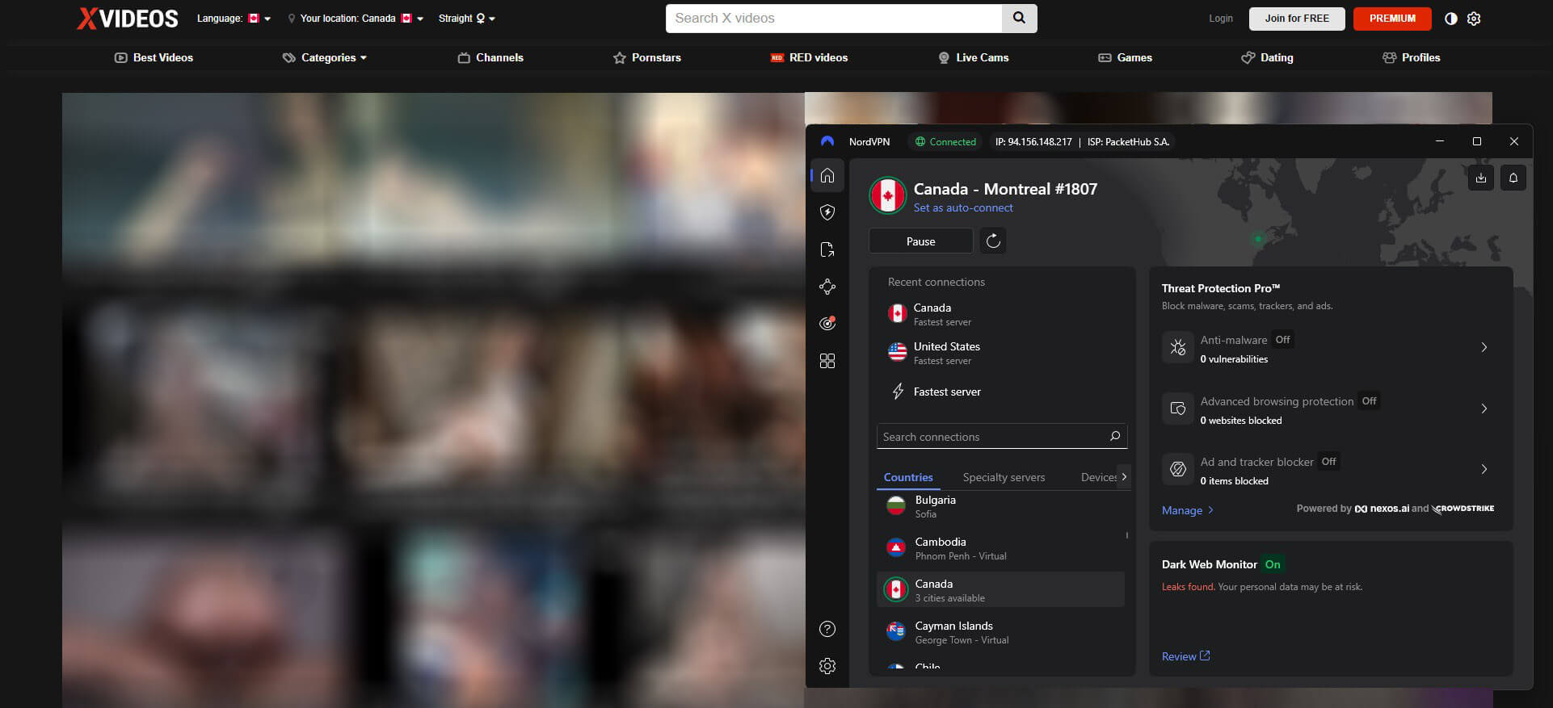This screenshot has width=1553, height=708.
Task: Select Canada 3 cities available row
Action: tap(1000, 590)
